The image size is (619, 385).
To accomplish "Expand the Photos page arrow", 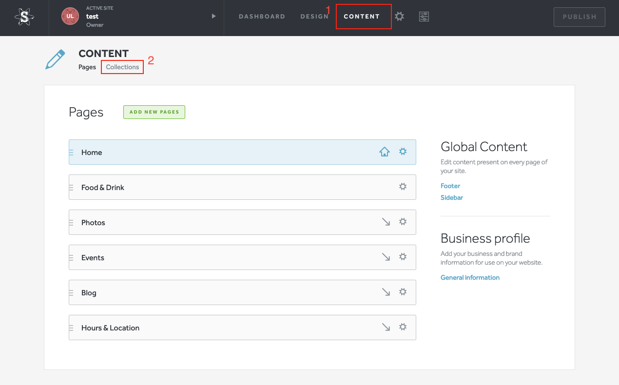I will coord(386,222).
